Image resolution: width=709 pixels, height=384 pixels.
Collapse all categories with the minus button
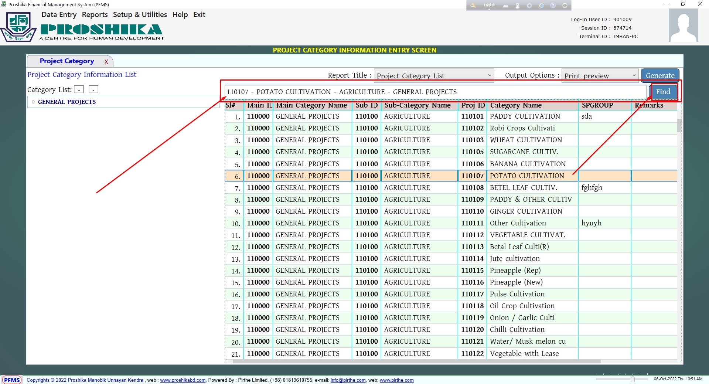coord(93,89)
